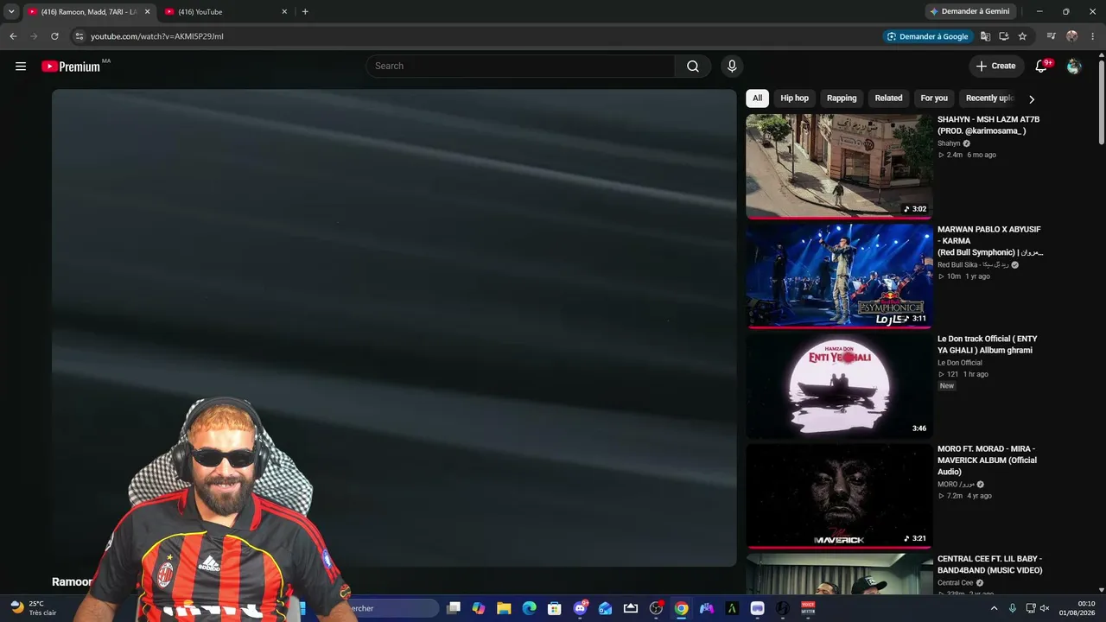The height and width of the screenshot is (622, 1106).
Task: Open the Red Bull Sika channel link
Action: tap(973, 265)
